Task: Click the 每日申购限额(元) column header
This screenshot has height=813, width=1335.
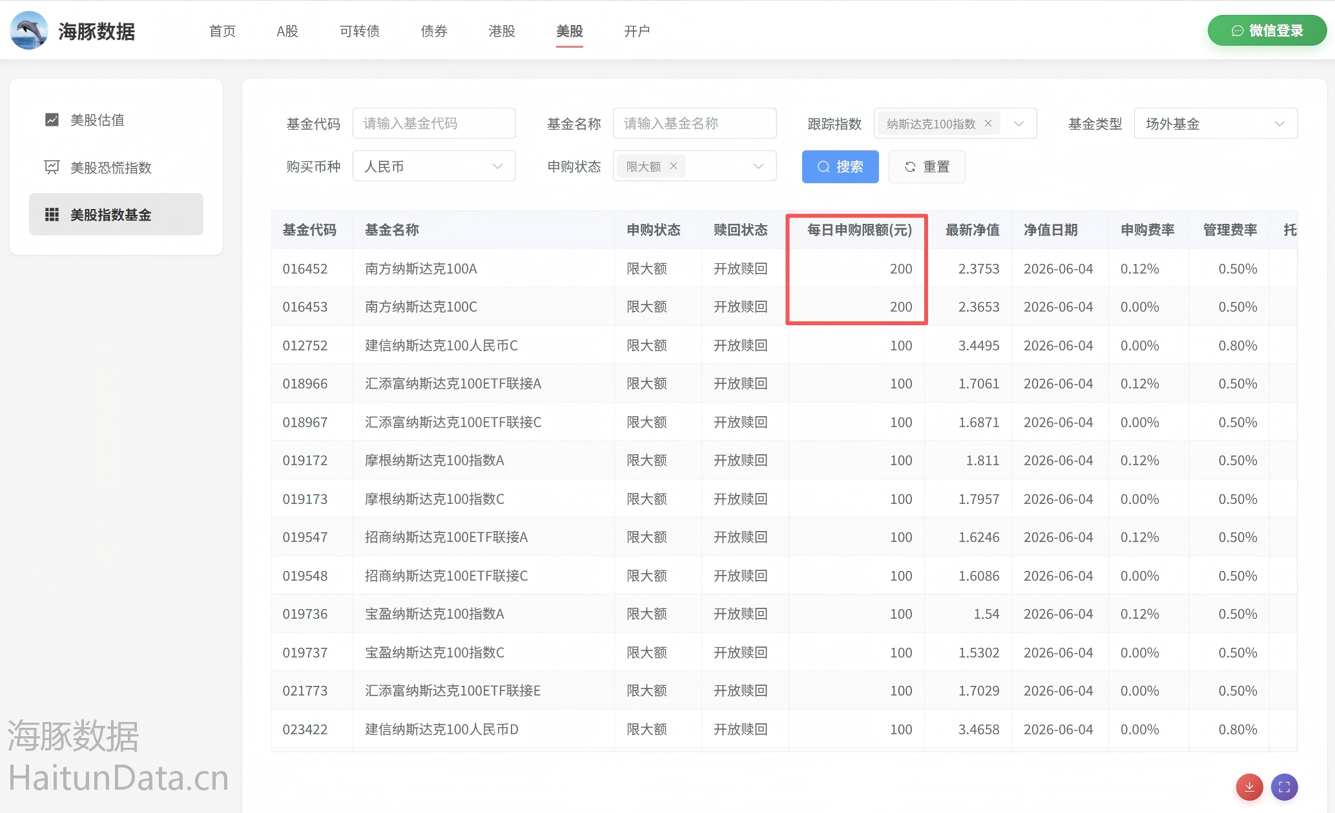Action: pyautogui.click(x=860, y=230)
